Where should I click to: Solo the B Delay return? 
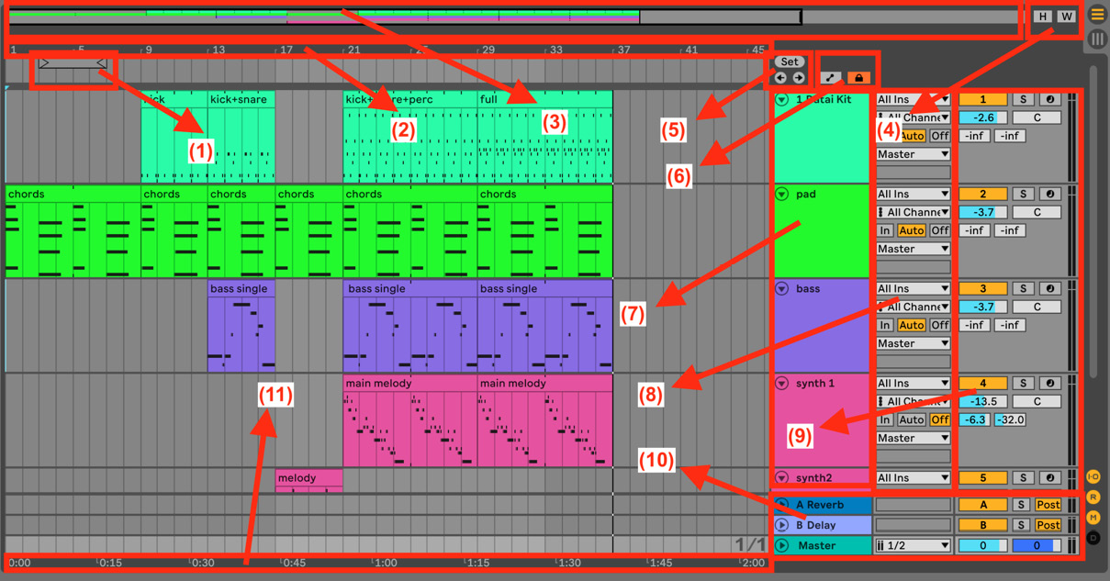point(1021,525)
